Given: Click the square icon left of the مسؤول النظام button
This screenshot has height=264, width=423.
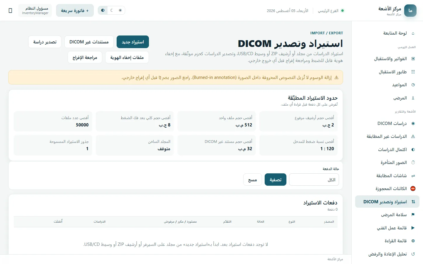Looking at the screenshot, I should [x=10, y=11].
